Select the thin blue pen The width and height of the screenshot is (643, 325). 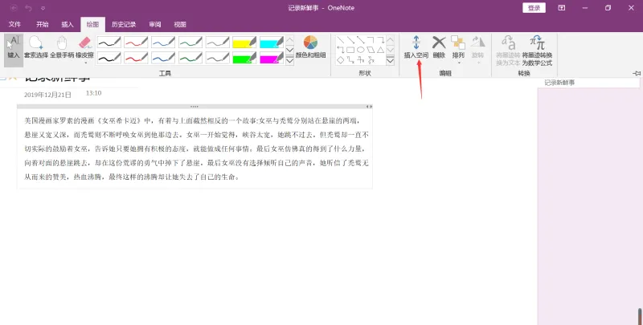[x=163, y=43]
